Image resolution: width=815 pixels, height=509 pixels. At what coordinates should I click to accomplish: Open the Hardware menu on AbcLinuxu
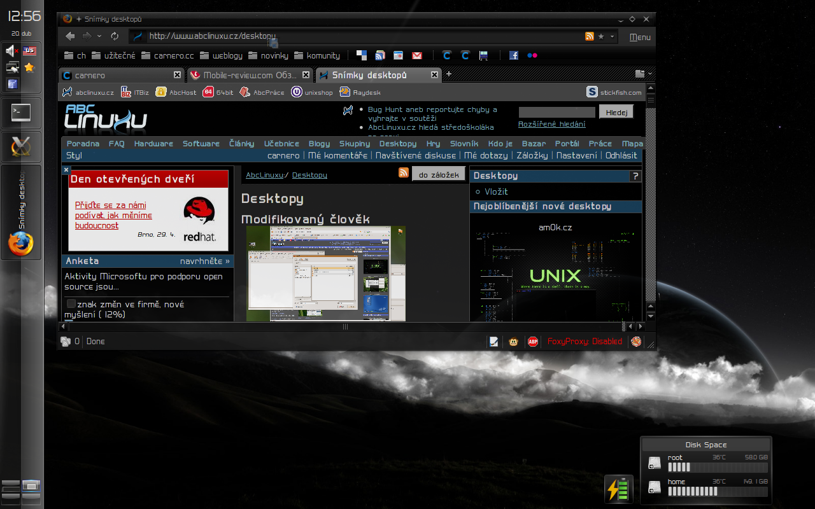(153, 144)
